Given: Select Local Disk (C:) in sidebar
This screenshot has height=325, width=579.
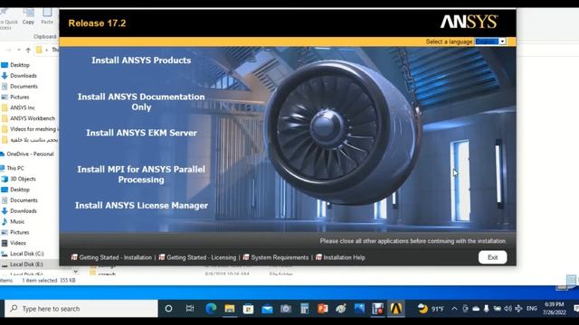Looking at the screenshot, I should click(26, 254).
